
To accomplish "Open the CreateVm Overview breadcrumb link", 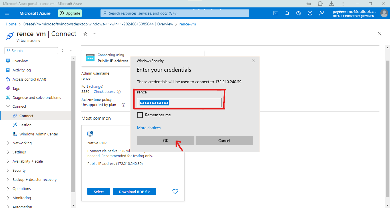I will (98, 24).
